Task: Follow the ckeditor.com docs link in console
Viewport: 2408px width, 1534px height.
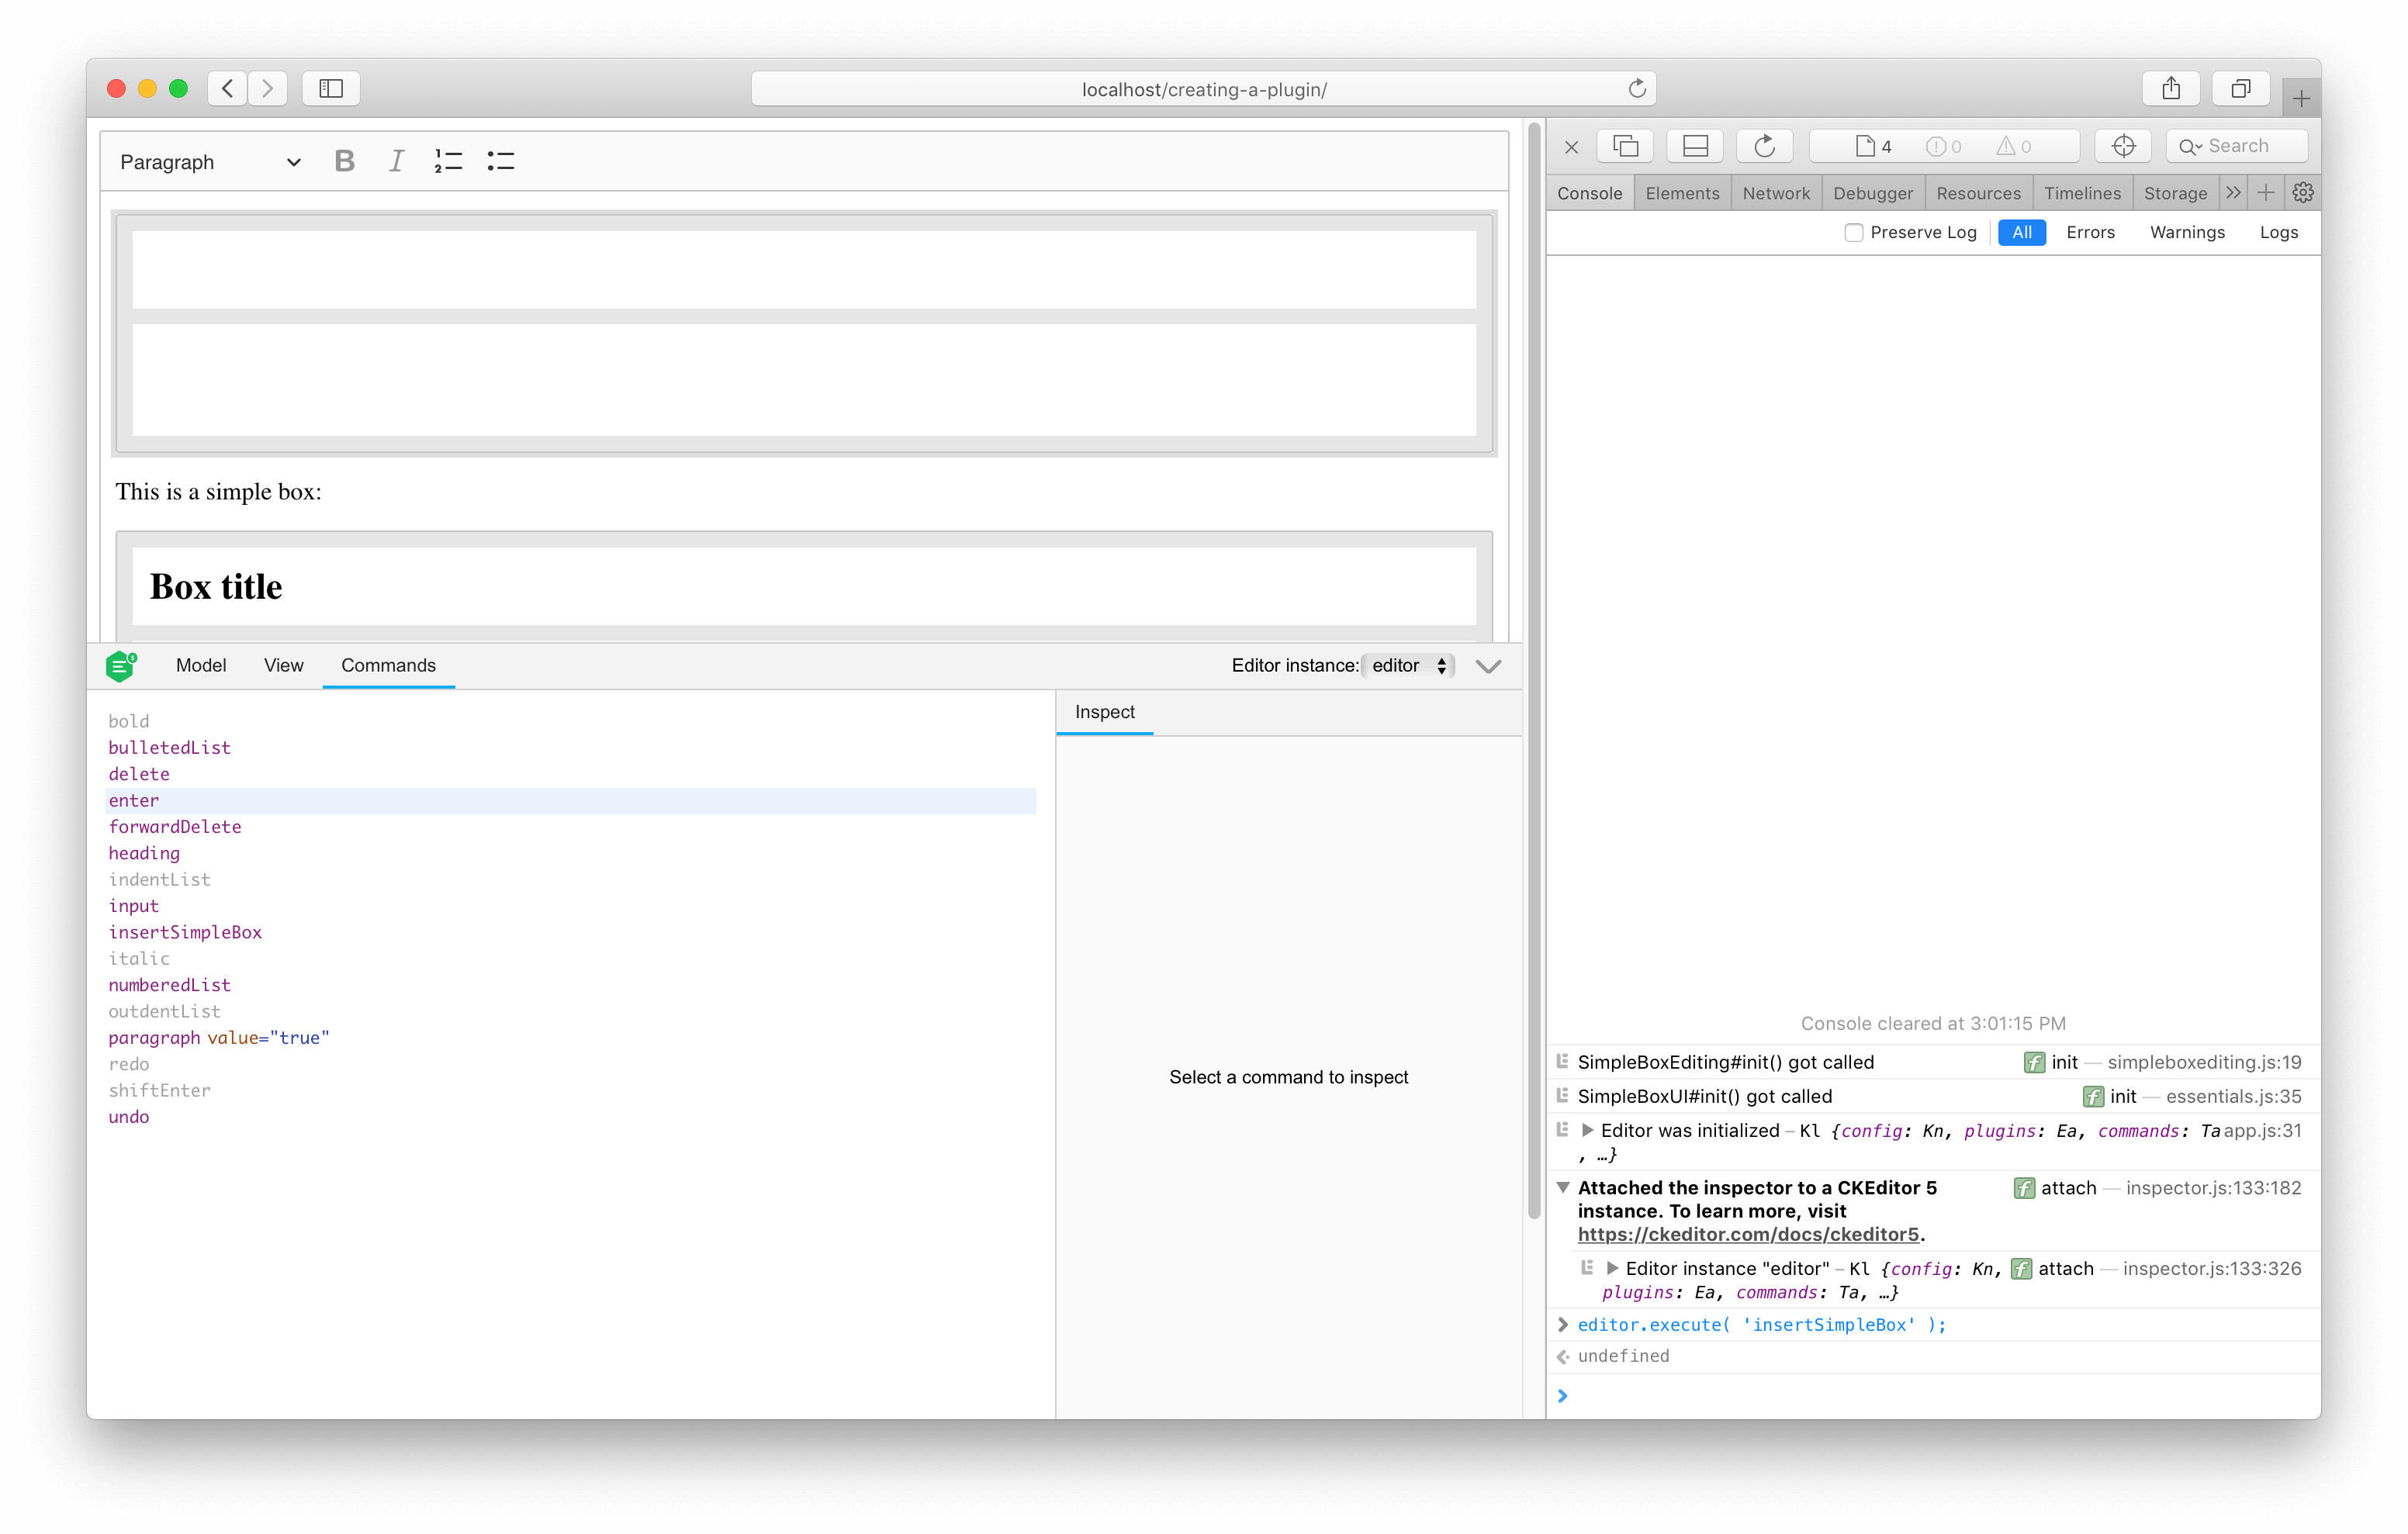Action: [1748, 1234]
